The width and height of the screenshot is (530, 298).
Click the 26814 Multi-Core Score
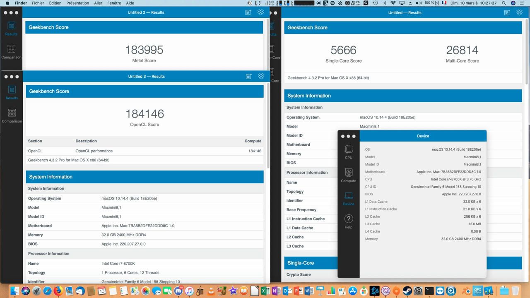(462, 50)
